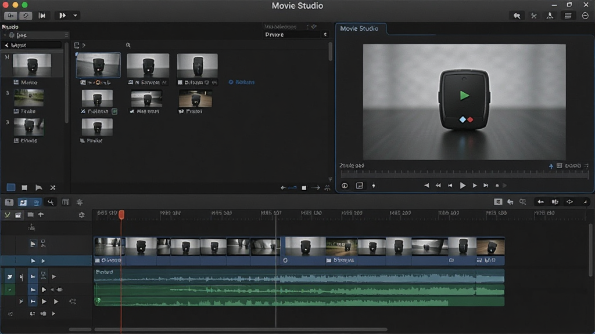Click the right-arrow icon below the media browser

click(x=316, y=187)
